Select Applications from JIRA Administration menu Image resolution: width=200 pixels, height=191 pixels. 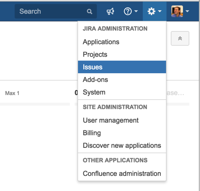click(122, 42)
